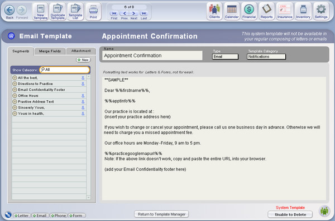The image size is (335, 221).
Task: Click the red System Template label
Action: [x=290, y=208]
